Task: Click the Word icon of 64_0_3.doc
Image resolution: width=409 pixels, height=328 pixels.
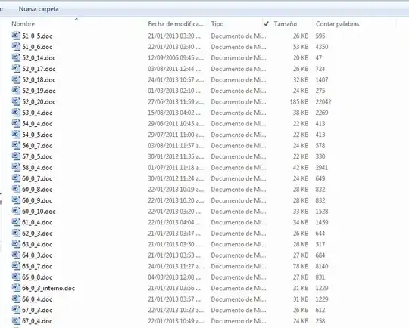Action: click(16, 255)
